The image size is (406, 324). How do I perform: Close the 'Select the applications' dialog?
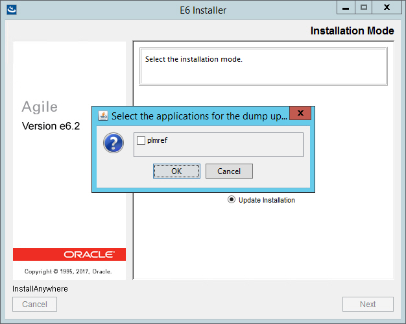(x=300, y=113)
